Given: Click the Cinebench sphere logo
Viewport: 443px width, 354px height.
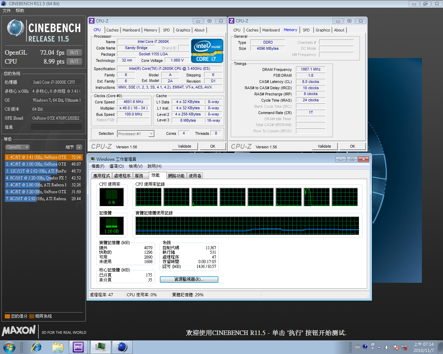Looking at the screenshot, I should [16, 28].
